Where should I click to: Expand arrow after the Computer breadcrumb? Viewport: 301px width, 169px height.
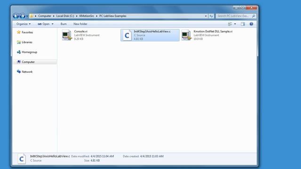point(54,16)
